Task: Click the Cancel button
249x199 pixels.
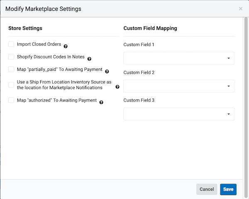Action: point(207,189)
